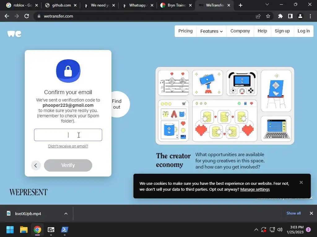Switch to the github.com tab
This screenshot has width=317, height=237.
point(61,6)
